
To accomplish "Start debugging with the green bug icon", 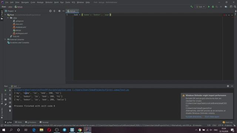I will click(213, 7).
